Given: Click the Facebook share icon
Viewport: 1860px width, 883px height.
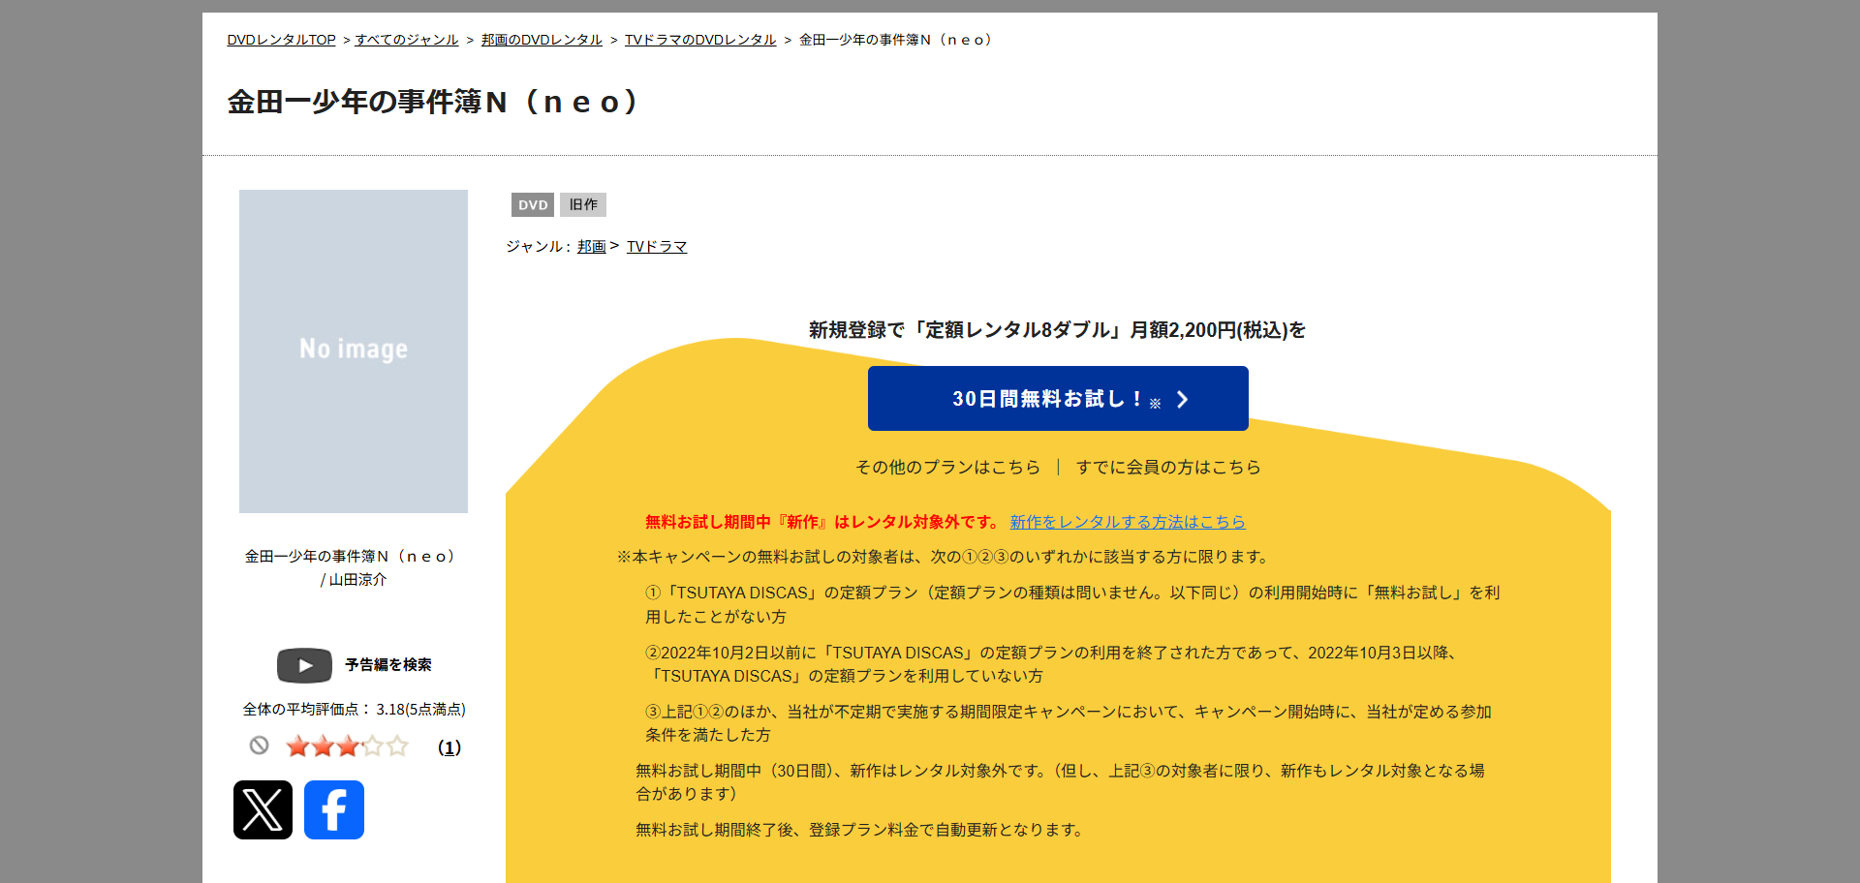Looking at the screenshot, I should 334,809.
